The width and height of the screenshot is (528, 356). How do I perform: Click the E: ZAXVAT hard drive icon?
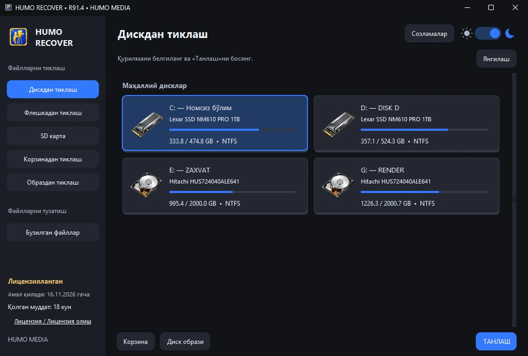coord(146,186)
